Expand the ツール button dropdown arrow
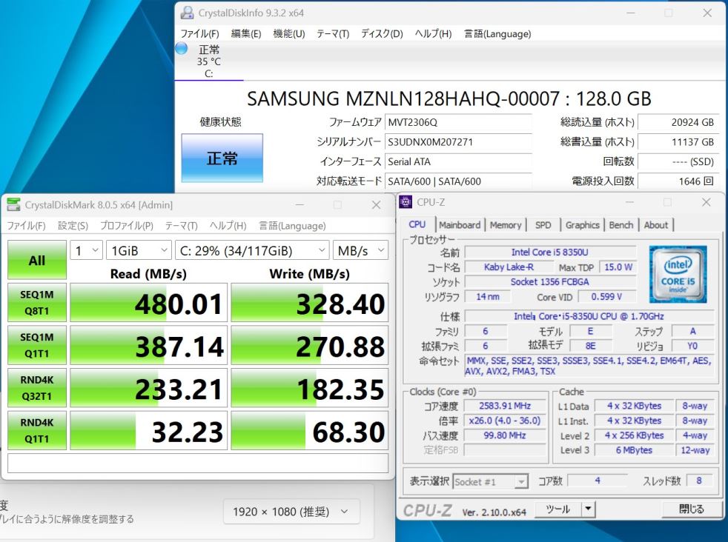The width and height of the screenshot is (728, 542). (588, 509)
